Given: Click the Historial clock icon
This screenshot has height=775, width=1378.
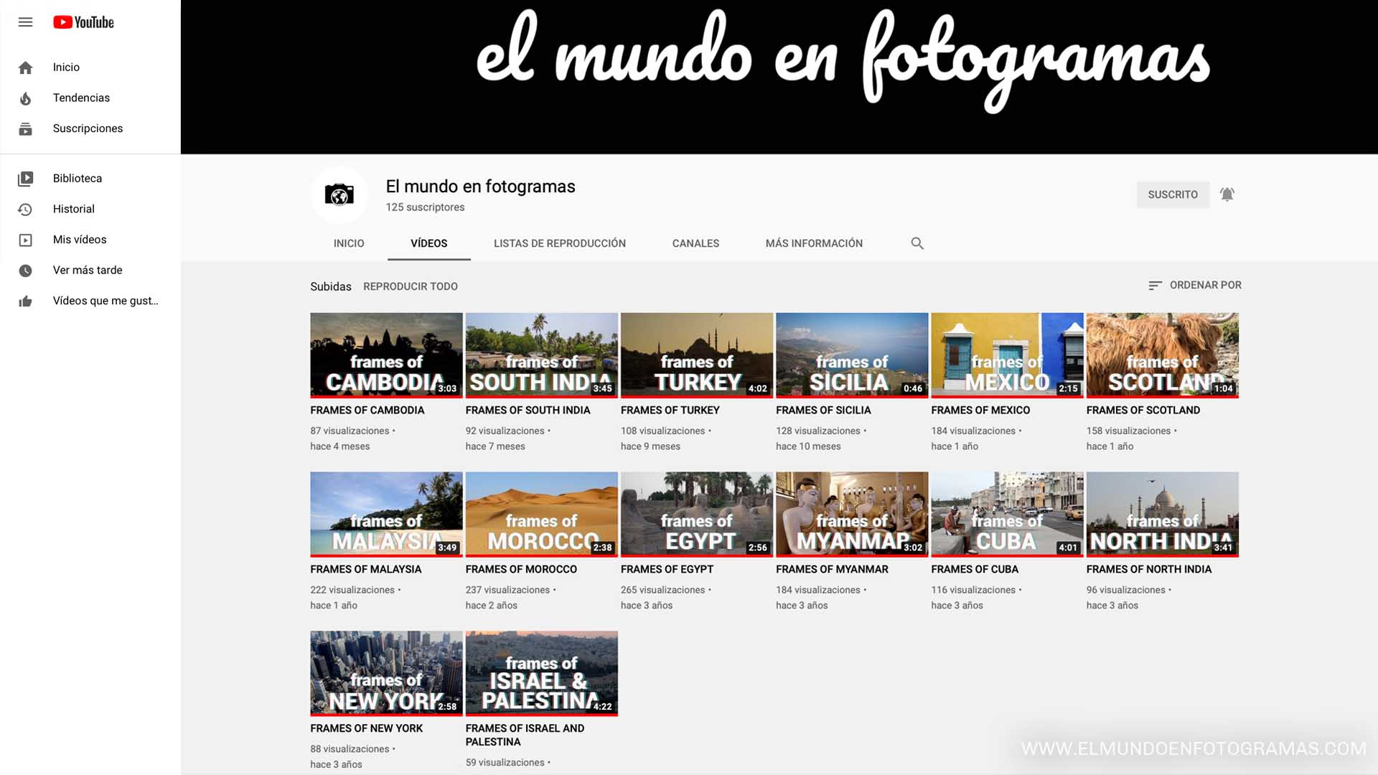Looking at the screenshot, I should (x=25, y=210).
